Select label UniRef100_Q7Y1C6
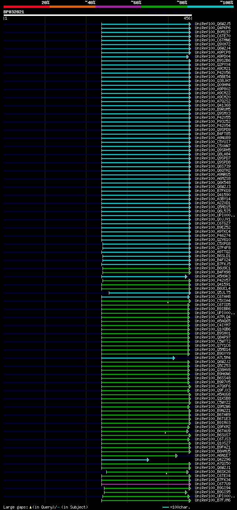 coord(213,345)
